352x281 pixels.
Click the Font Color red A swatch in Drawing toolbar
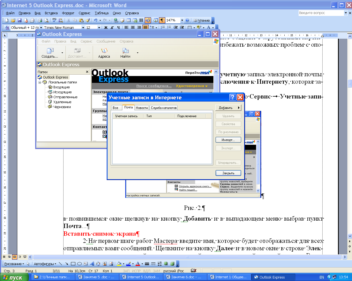[138, 264]
